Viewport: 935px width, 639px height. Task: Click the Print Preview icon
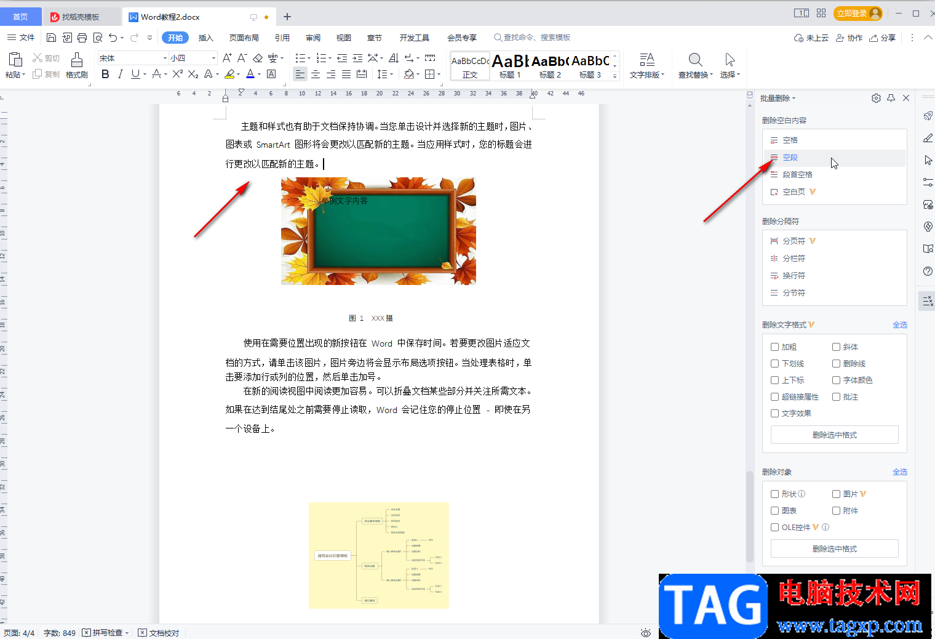click(x=97, y=38)
